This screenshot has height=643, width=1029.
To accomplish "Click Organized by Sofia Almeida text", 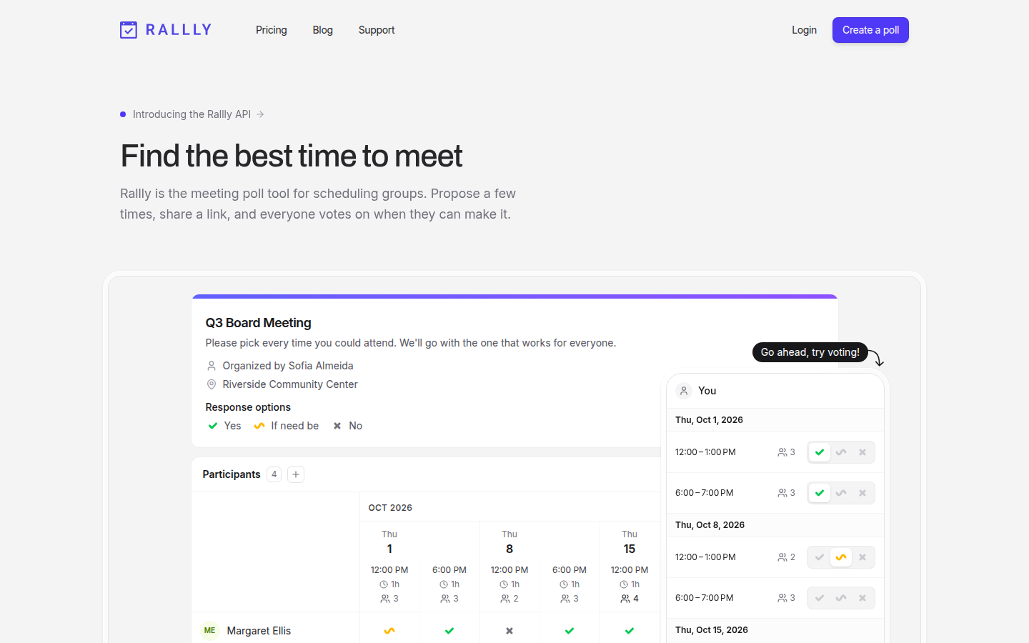I will point(288,366).
